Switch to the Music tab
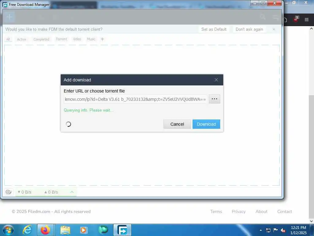Viewport: 314px width, 236px height. pos(91,39)
